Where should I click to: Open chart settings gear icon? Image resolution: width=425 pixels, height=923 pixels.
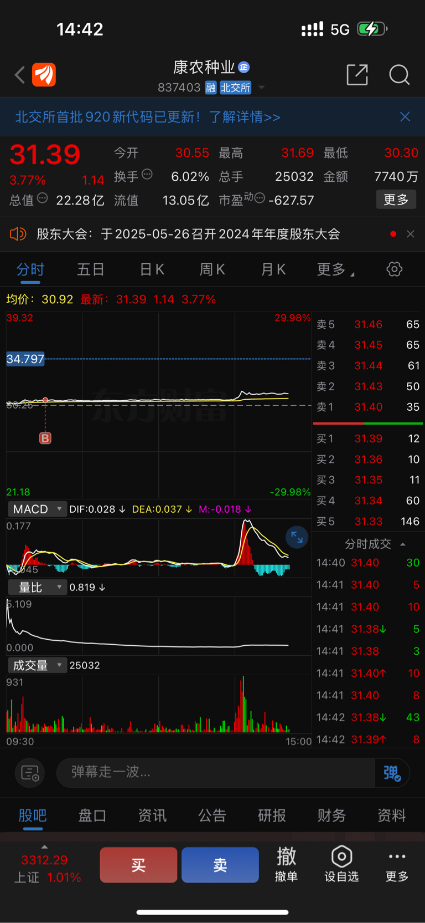pyautogui.click(x=395, y=269)
